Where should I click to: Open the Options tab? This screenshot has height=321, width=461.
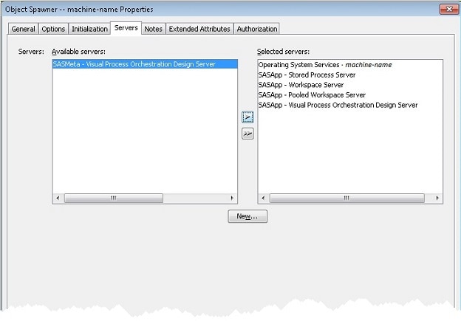pos(53,29)
